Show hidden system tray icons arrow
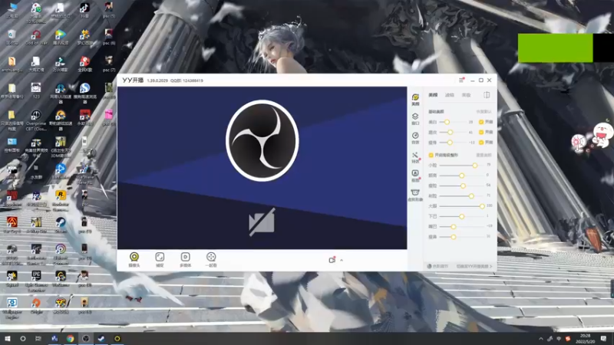The image size is (614, 345). click(541, 339)
